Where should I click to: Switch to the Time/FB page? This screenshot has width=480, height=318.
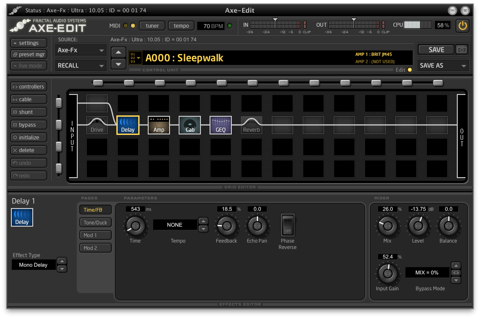tap(95, 210)
